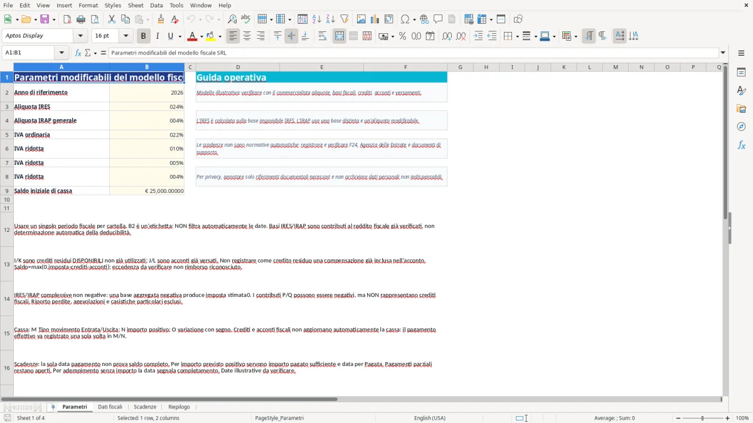Screen dimensions: 753x423
Task: Click 100% zoom level indicator
Action: [x=742, y=418]
